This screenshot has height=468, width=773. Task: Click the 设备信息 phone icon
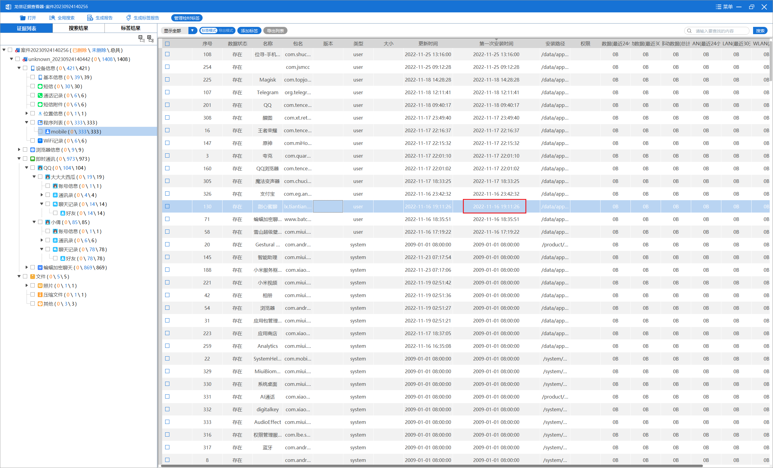[33, 68]
